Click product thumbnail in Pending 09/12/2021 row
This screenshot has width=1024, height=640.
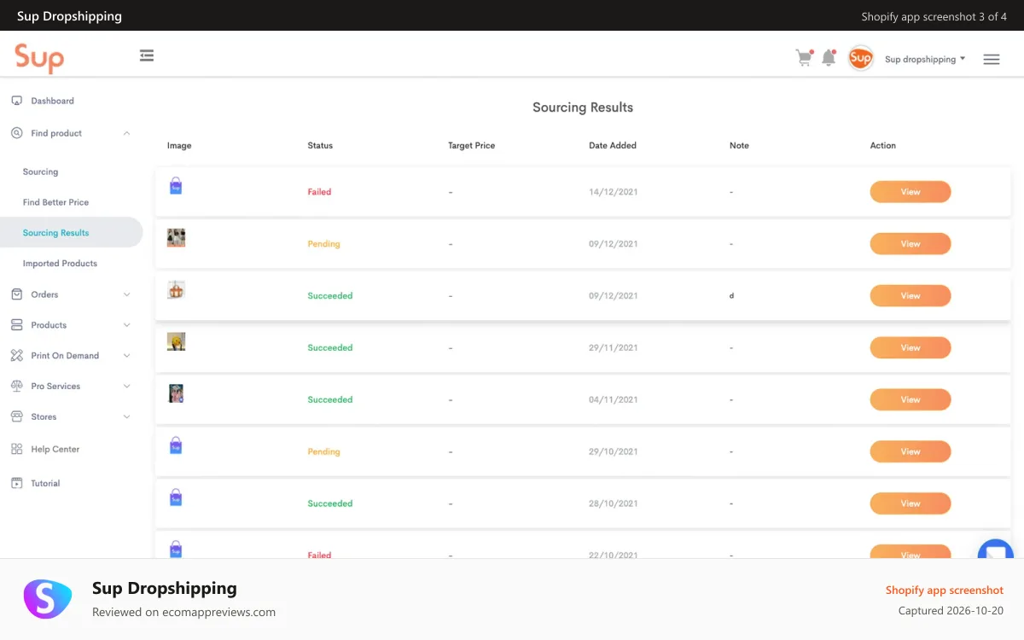click(x=176, y=238)
